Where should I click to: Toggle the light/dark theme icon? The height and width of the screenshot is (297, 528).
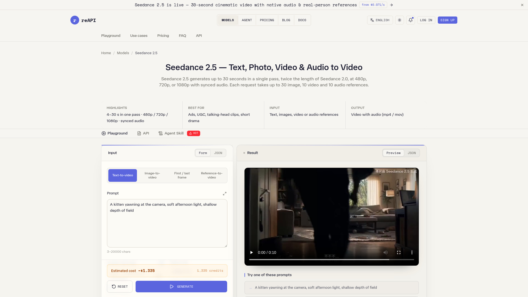click(x=400, y=20)
